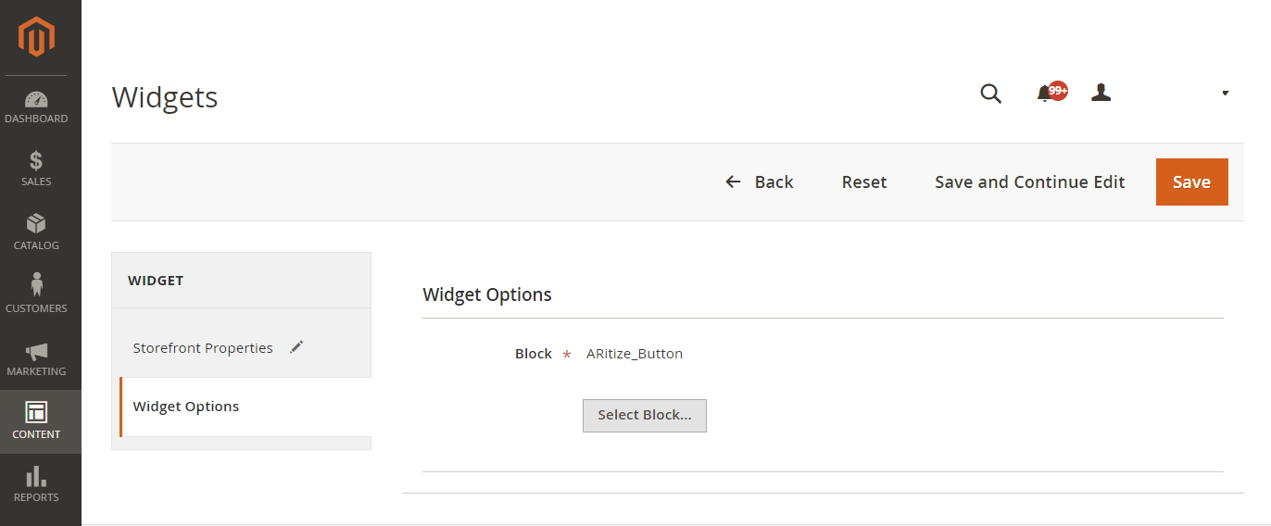
Task: Click Save and Continue Edit
Action: point(1030,182)
